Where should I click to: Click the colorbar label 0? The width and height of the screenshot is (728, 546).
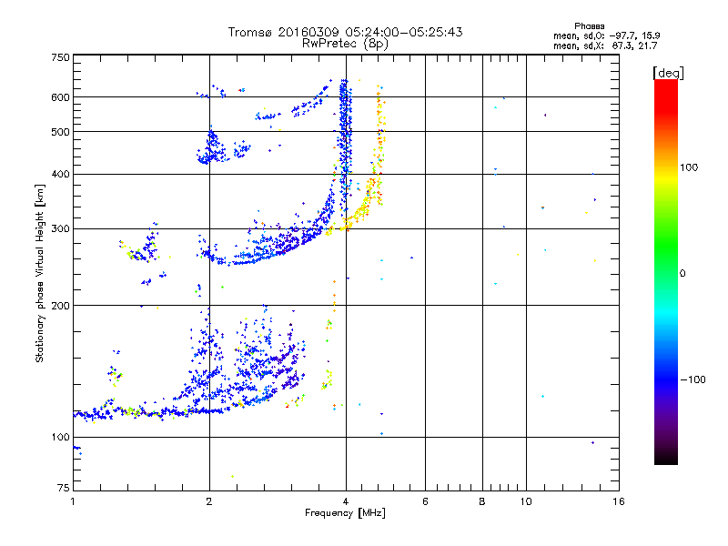682,274
